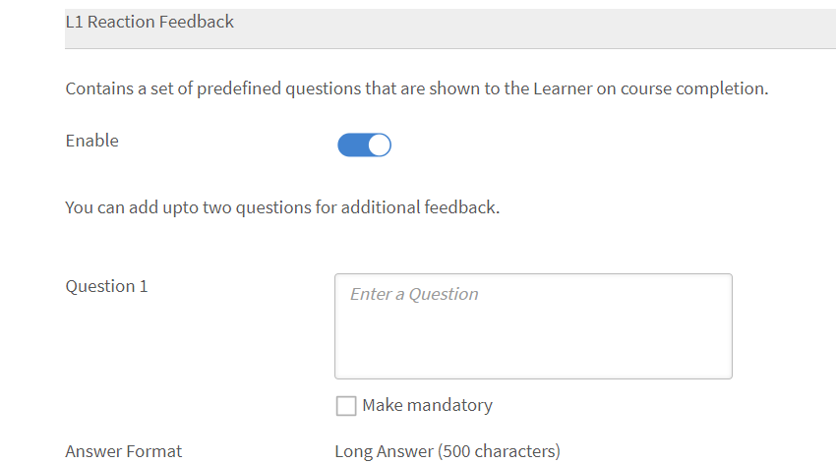The image size is (836, 464).
Task: Click the Enable label
Action: (91, 141)
